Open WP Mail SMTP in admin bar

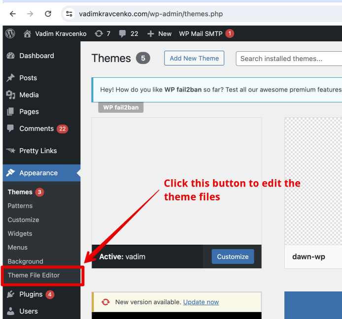(x=201, y=34)
